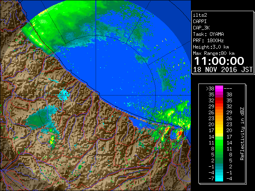This screenshot has height=191, width=255.
Task: Click the "-7" legend label
Action: tap(211, 179)
